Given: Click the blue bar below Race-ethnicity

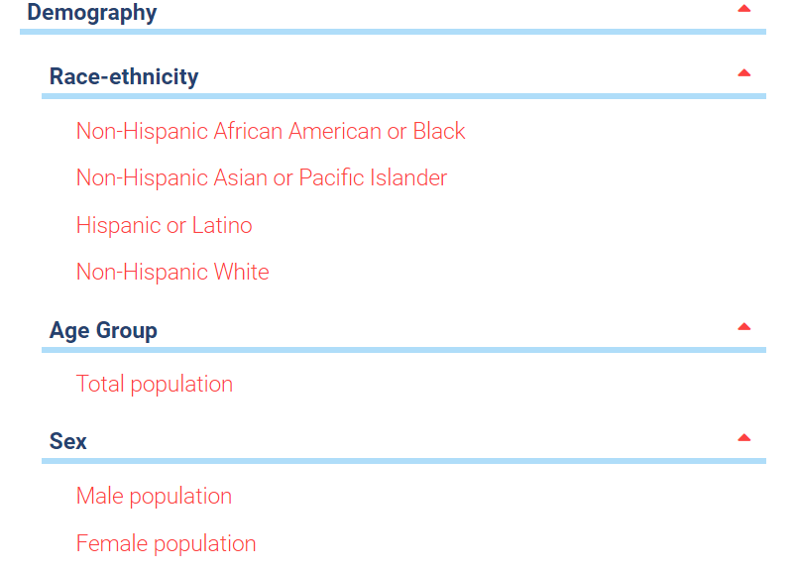Looking at the screenshot, I should [x=403, y=96].
